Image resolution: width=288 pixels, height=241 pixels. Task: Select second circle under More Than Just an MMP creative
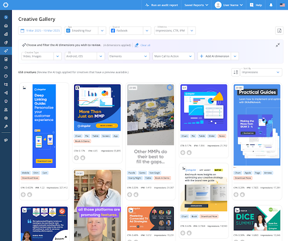click(83, 158)
